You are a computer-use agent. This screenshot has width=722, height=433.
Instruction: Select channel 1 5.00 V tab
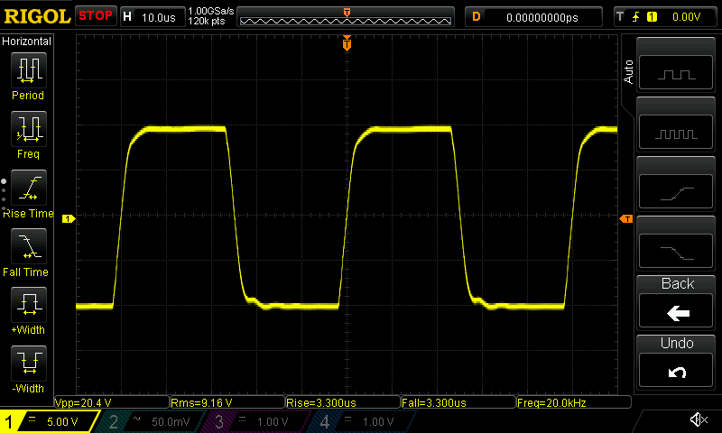49,421
